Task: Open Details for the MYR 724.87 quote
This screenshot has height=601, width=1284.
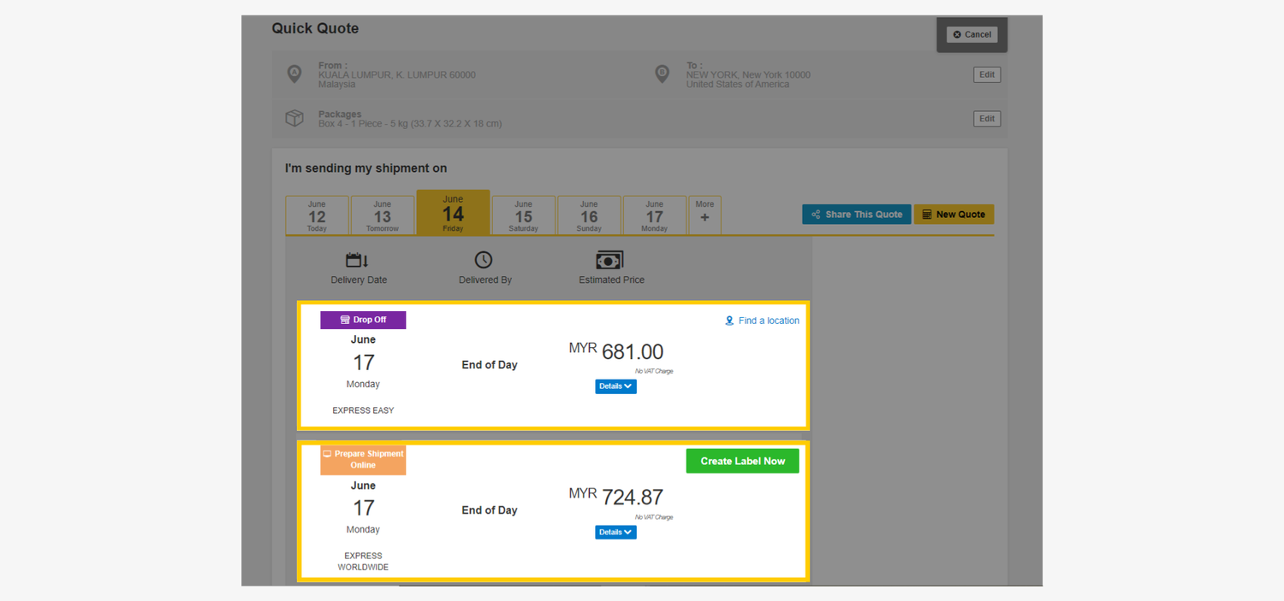Action: pyautogui.click(x=615, y=532)
